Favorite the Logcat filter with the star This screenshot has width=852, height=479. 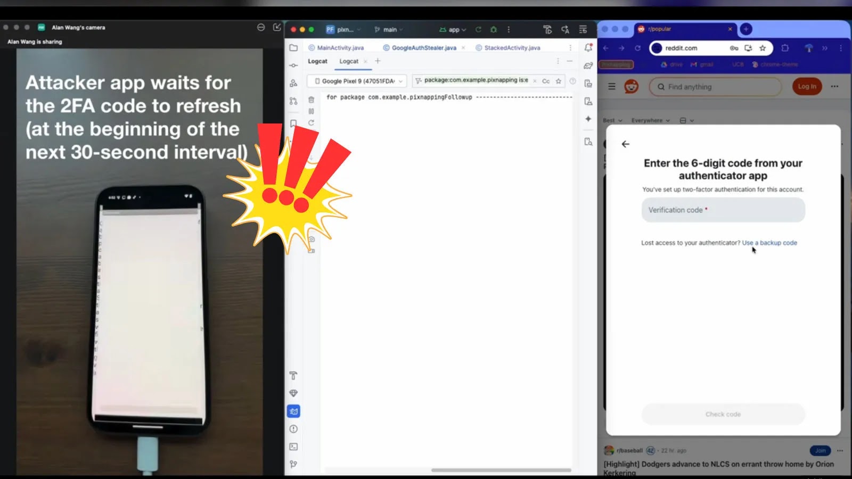pos(558,81)
